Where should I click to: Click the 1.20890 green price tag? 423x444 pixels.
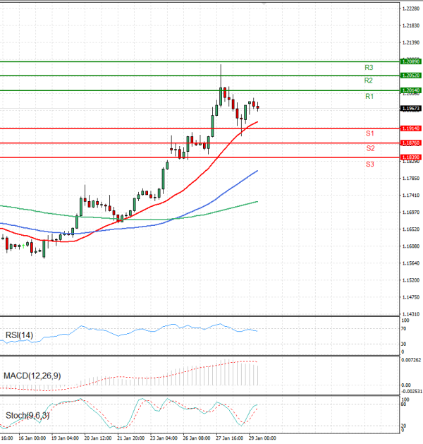coord(410,62)
